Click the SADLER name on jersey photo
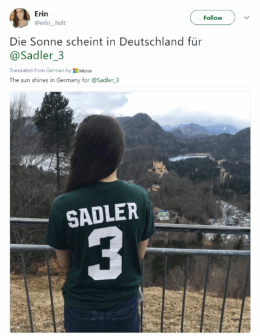 (x=102, y=215)
